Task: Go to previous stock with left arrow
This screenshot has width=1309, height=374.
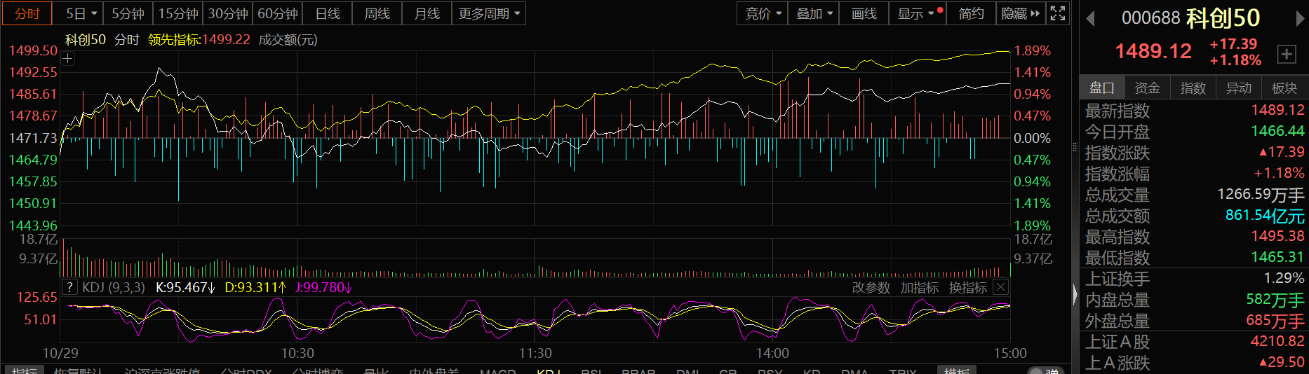Action: coord(1090,19)
